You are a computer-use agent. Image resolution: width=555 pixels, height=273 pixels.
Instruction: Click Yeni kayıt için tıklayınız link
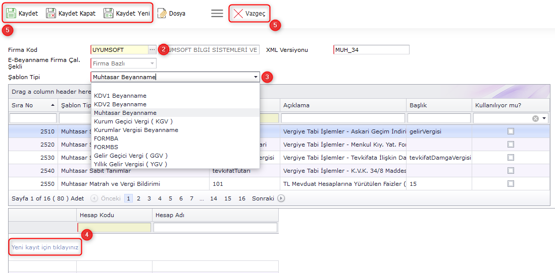pos(45,248)
